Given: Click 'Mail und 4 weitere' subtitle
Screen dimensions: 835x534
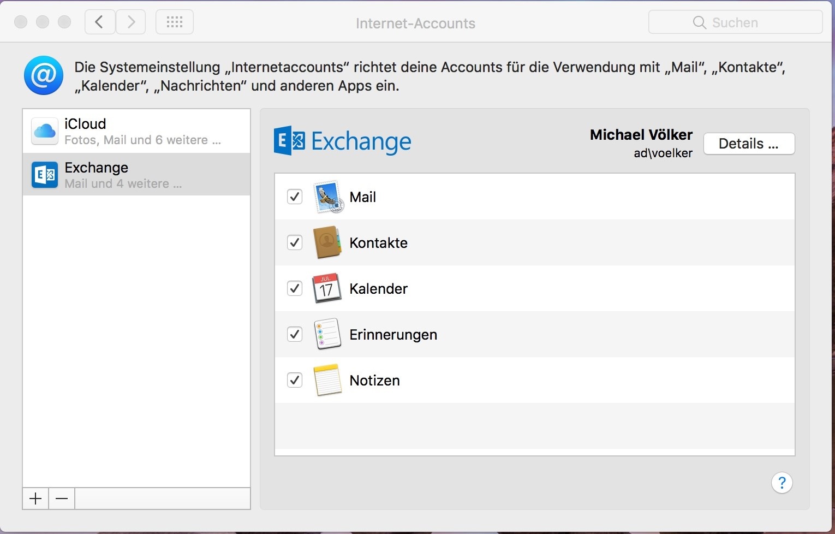Looking at the screenshot, I should click(123, 184).
